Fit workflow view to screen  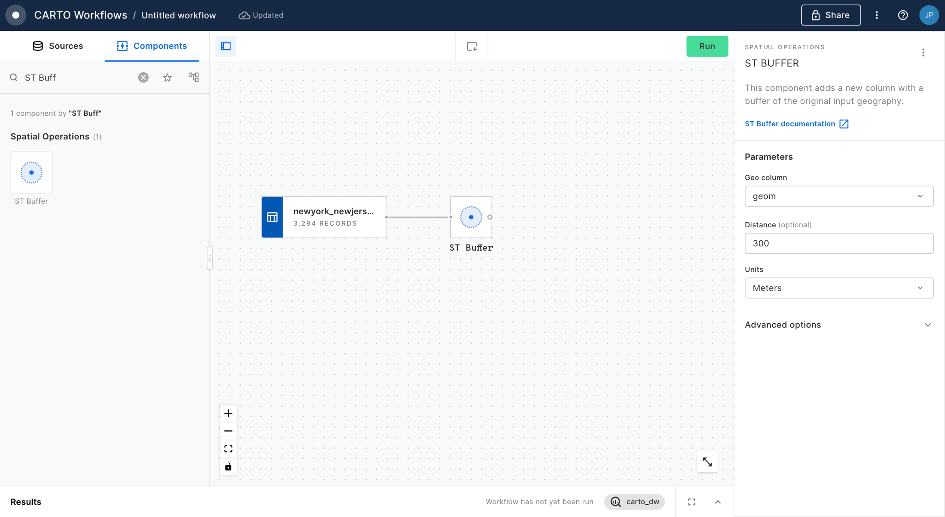point(228,449)
